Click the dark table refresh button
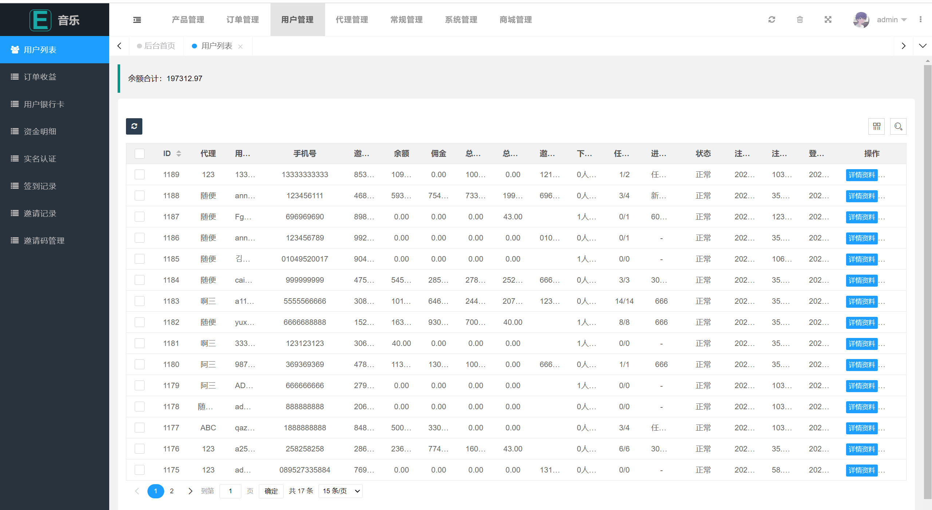Image resolution: width=932 pixels, height=510 pixels. (x=134, y=126)
